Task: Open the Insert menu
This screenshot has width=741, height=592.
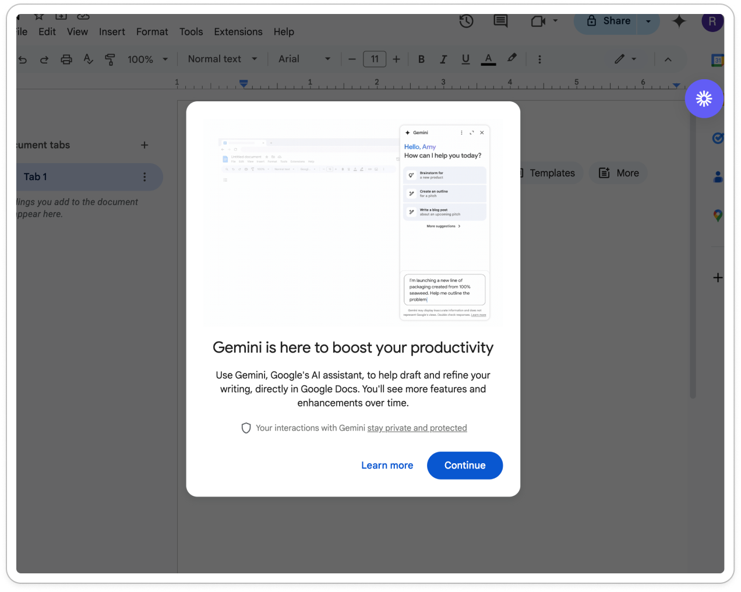Action: tap(112, 31)
